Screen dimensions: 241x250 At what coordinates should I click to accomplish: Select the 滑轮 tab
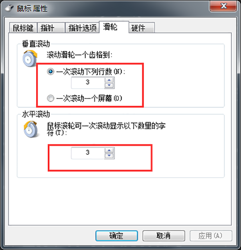coord(114,27)
